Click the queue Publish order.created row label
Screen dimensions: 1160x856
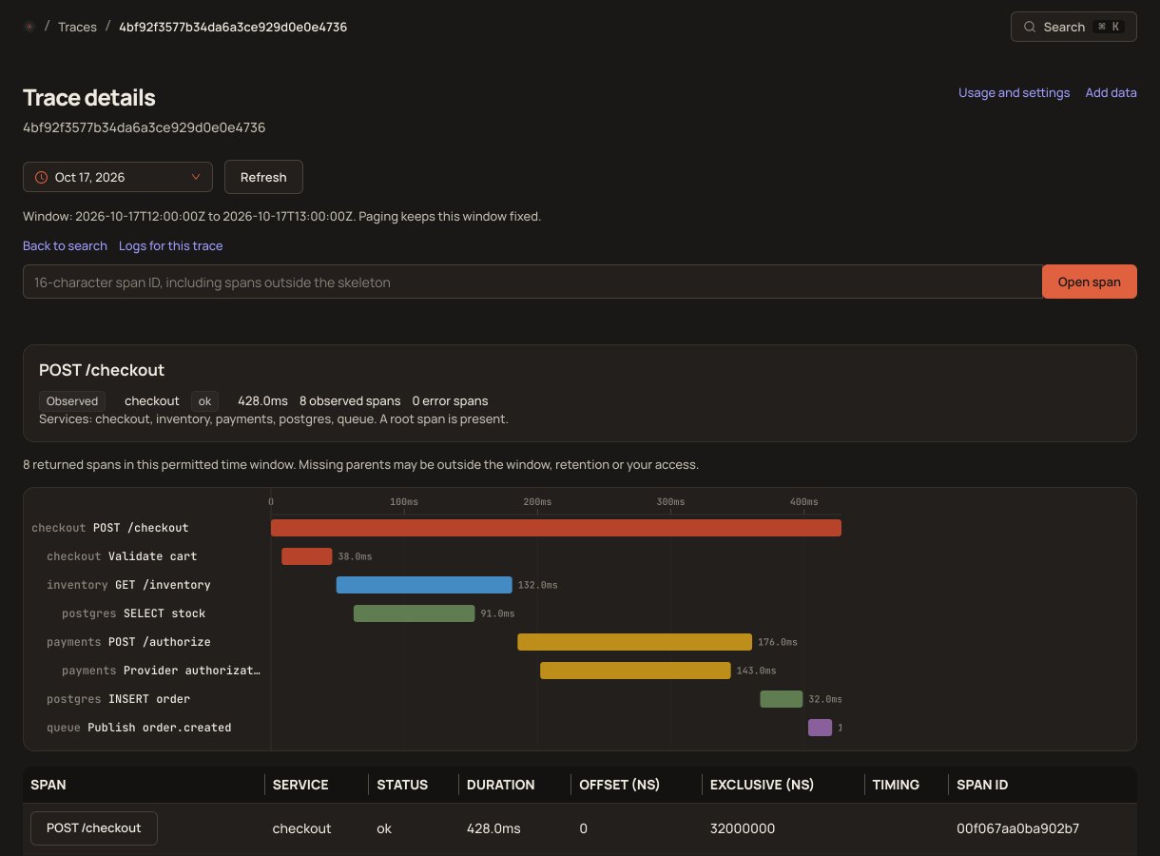tap(139, 728)
